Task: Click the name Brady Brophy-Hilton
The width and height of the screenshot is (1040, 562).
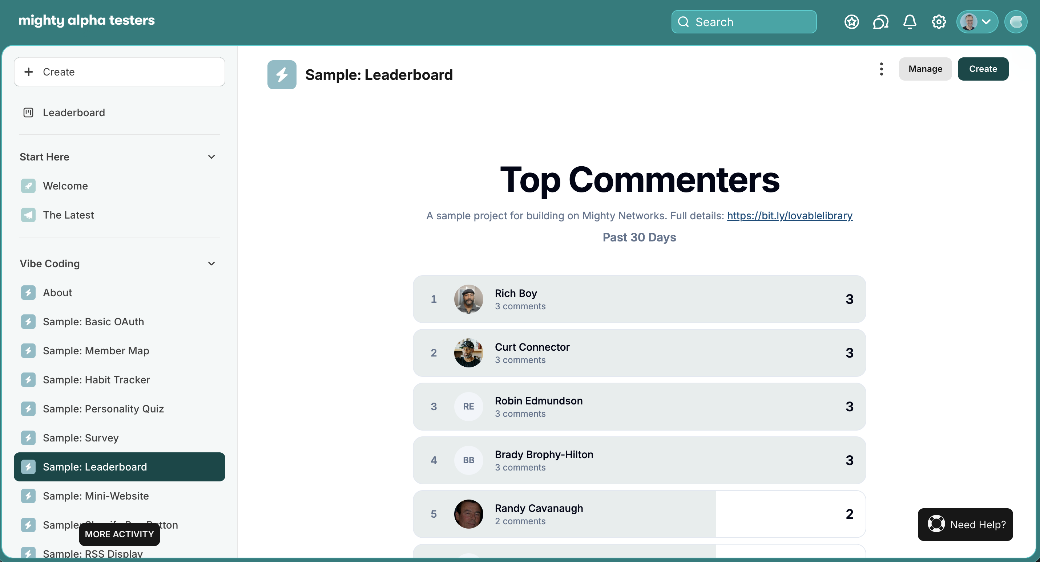Action: click(544, 454)
